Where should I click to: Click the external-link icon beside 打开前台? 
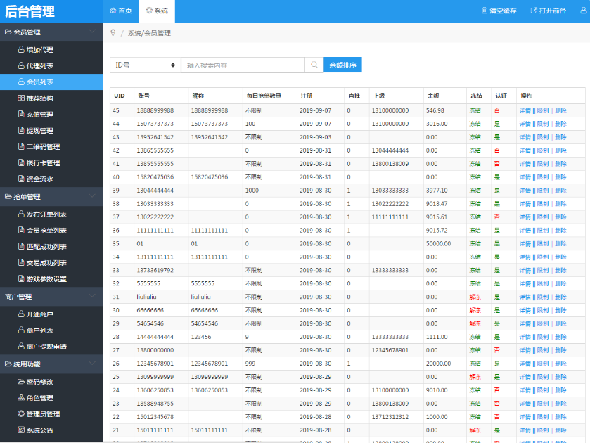[534, 11]
